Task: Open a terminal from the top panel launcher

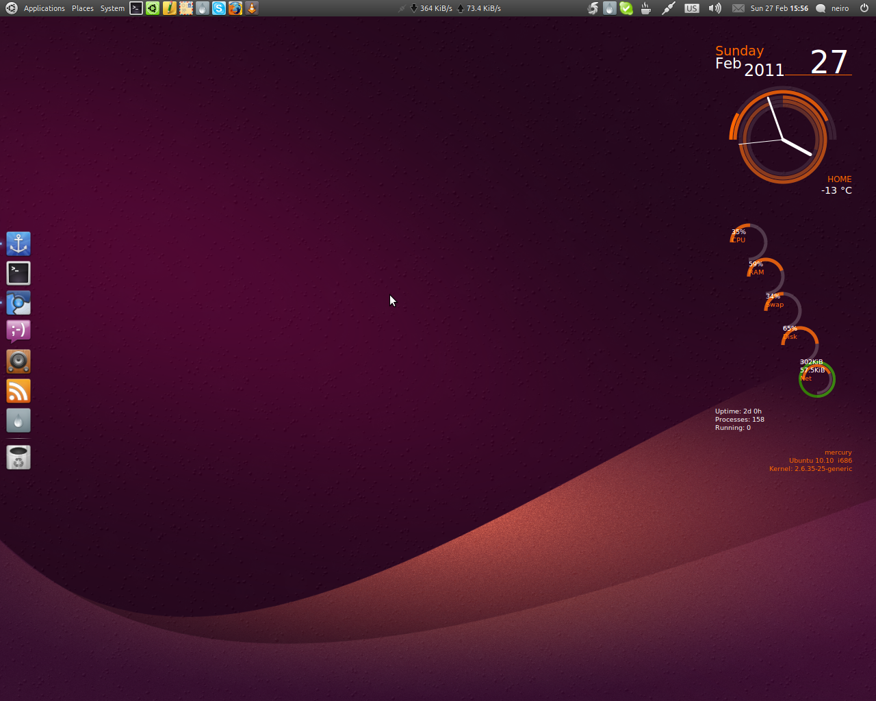Action: (x=136, y=8)
